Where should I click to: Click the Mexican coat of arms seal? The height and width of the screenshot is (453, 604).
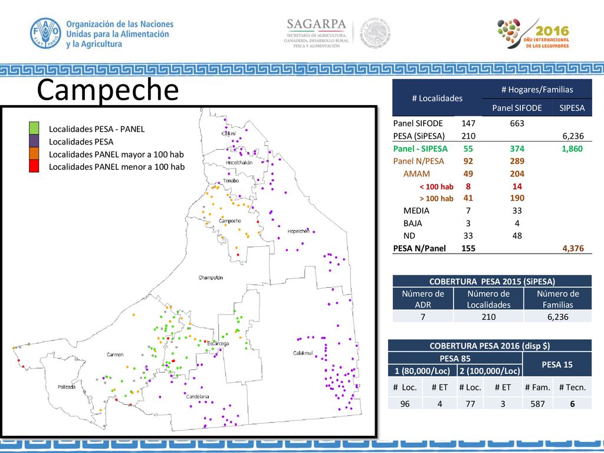[376, 33]
